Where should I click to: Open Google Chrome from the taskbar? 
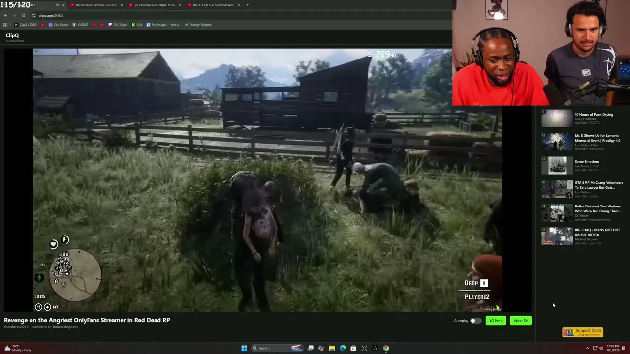(x=386, y=348)
